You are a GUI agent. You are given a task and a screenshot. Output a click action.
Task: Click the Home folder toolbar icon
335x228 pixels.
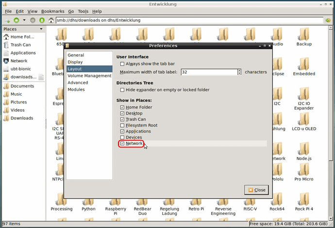coord(51,20)
